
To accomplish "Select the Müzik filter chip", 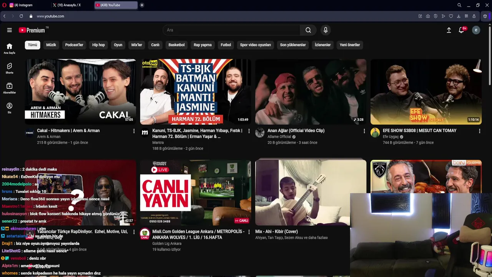I will click(51, 45).
